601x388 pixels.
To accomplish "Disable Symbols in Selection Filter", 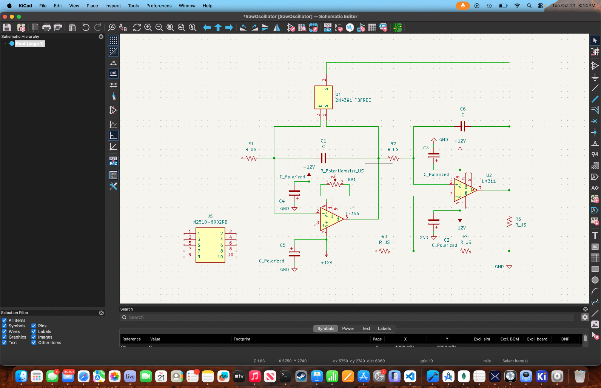I will [x=4, y=326].
